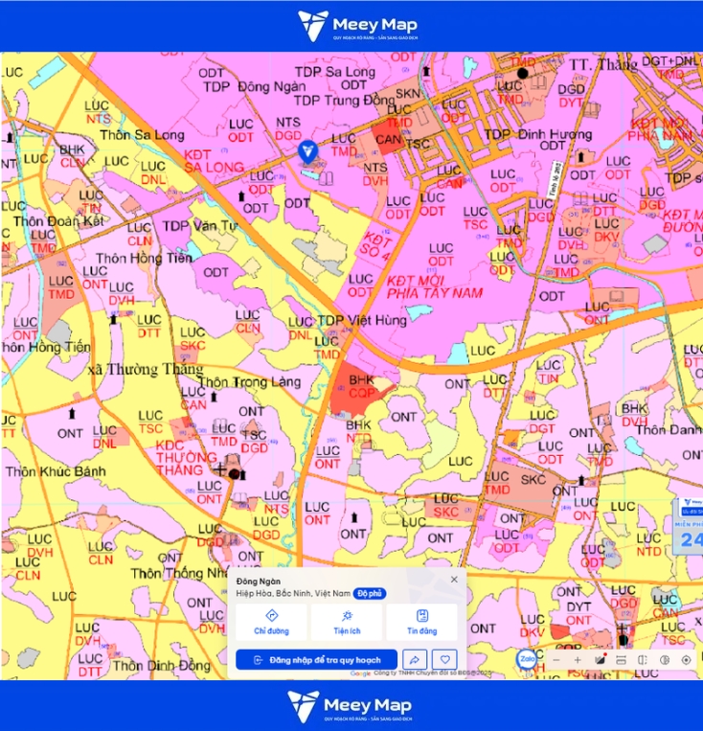Click the share arrow icon in popup

tap(415, 660)
